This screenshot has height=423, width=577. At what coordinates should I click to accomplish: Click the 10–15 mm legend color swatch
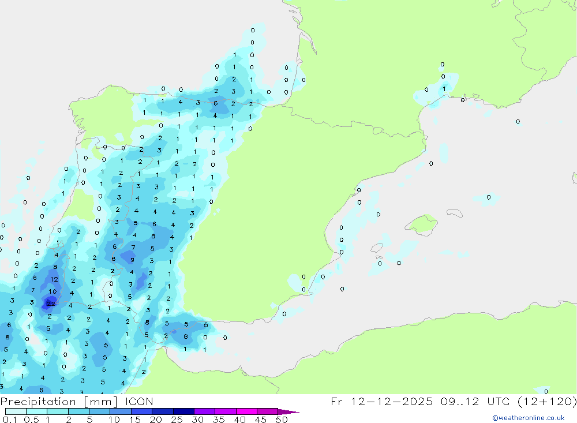pyautogui.click(x=121, y=411)
